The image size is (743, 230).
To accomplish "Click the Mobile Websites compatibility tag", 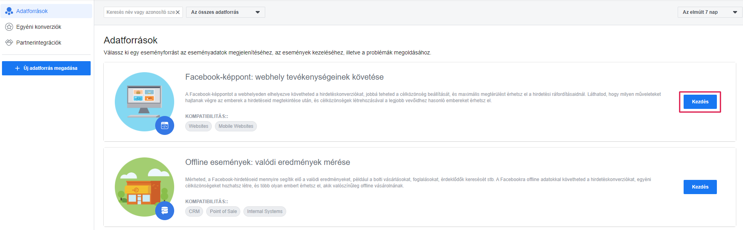I will 236,126.
